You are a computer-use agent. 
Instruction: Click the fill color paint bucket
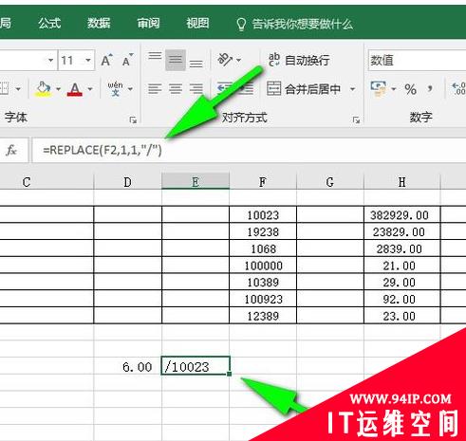(x=44, y=89)
